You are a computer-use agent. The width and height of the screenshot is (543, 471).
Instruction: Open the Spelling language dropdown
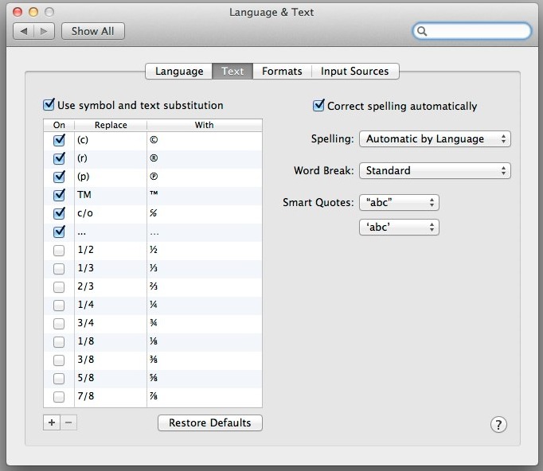[x=435, y=138]
